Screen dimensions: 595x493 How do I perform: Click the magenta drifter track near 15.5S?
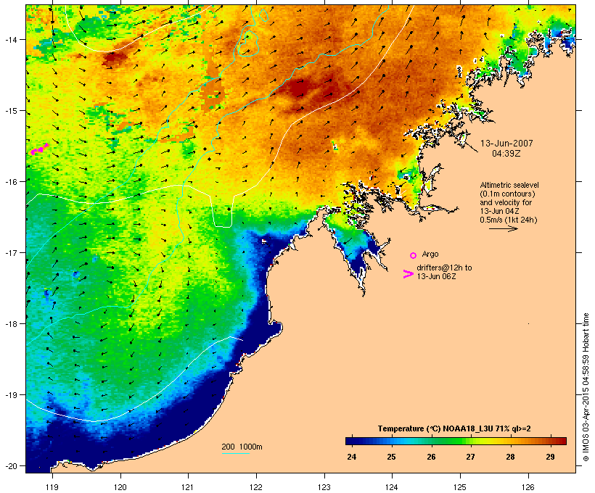(x=39, y=149)
